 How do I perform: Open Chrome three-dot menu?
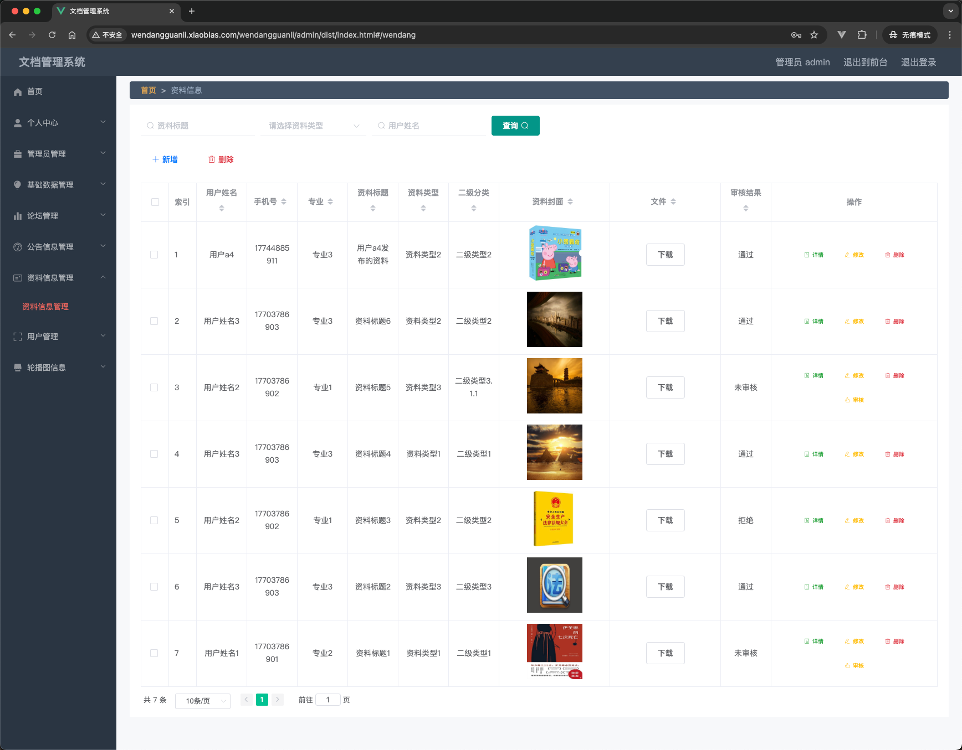pos(950,35)
